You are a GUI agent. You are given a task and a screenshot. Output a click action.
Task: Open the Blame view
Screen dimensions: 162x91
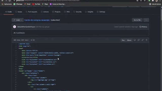click(129, 40)
